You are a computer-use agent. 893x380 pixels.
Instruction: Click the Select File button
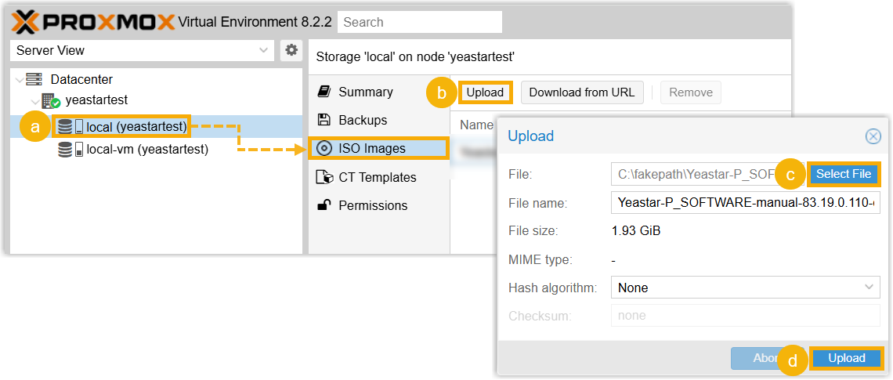(x=843, y=174)
